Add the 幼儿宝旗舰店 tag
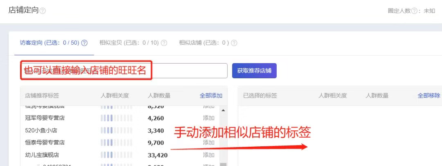This screenshot has height=166, width=442. point(209,155)
